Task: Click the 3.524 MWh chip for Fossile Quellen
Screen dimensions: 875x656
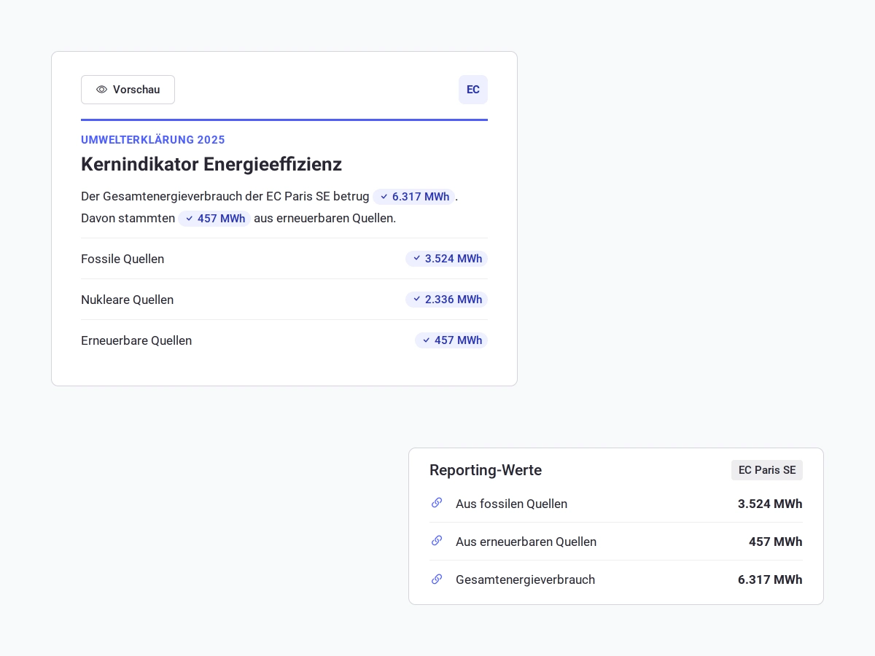Action: point(446,259)
